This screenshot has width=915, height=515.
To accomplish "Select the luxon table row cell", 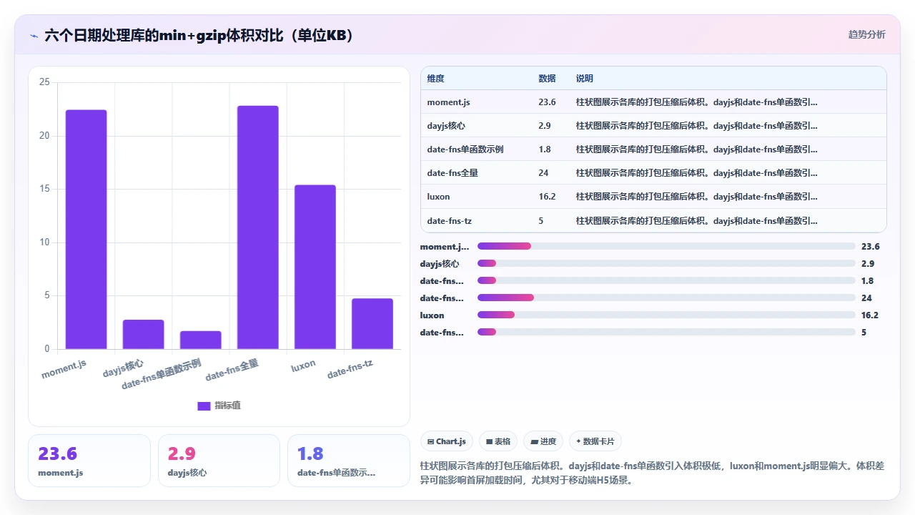I will click(438, 197).
